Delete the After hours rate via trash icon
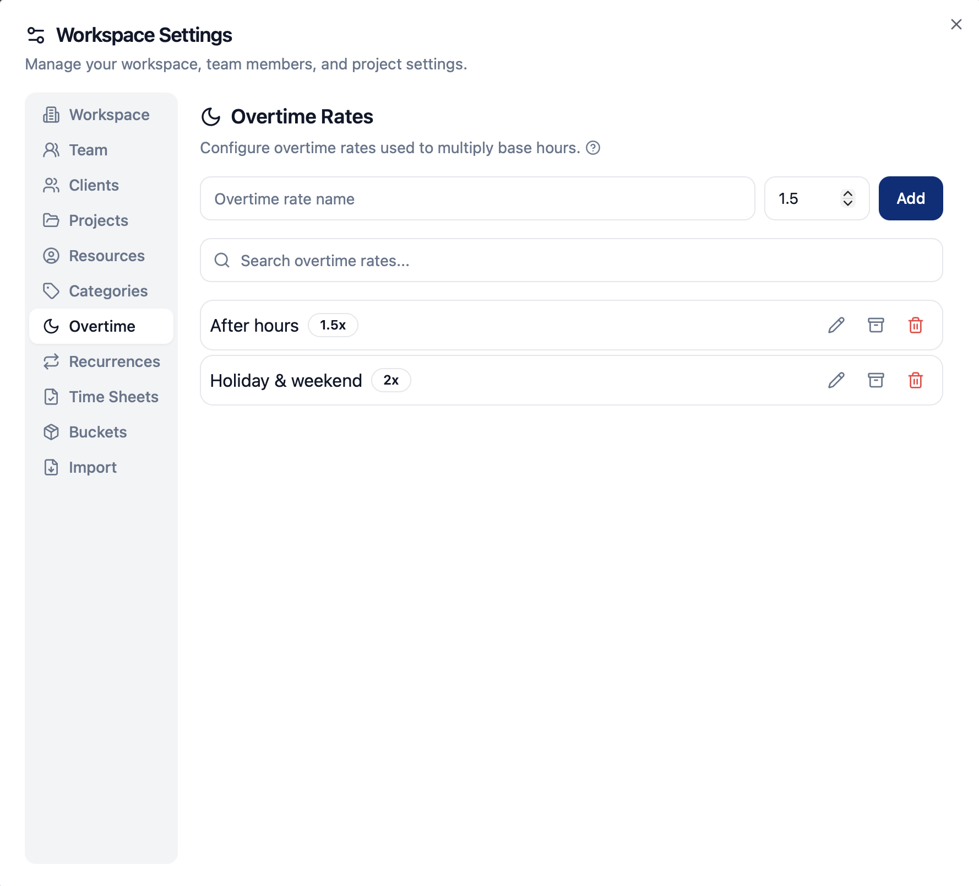Image resolution: width=979 pixels, height=886 pixels. pyautogui.click(x=915, y=325)
